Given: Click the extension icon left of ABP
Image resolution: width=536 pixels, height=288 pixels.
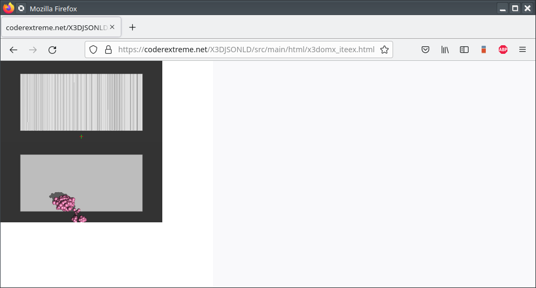Looking at the screenshot, I should tap(484, 50).
